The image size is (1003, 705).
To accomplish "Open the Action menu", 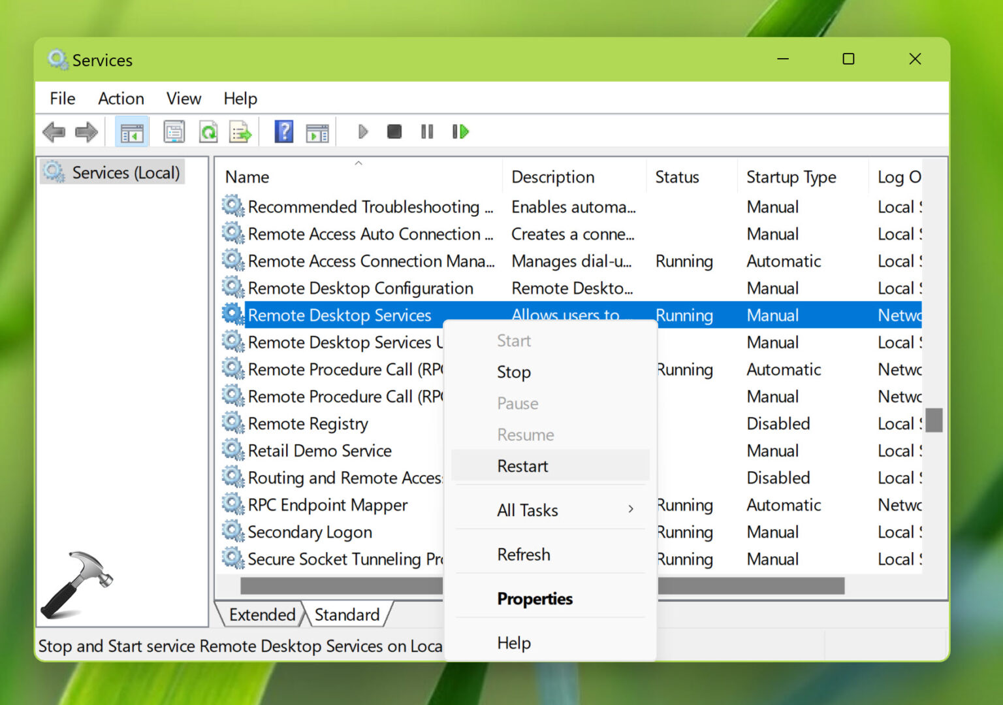I will coord(121,98).
